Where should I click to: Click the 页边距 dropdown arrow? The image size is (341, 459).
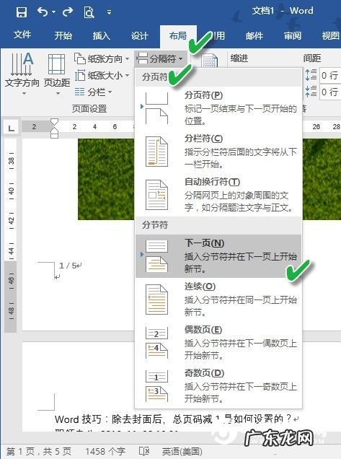(x=58, y=94)
